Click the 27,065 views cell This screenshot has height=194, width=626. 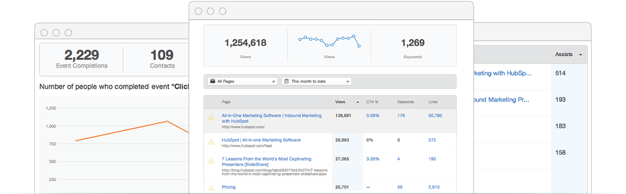point(342,159)
